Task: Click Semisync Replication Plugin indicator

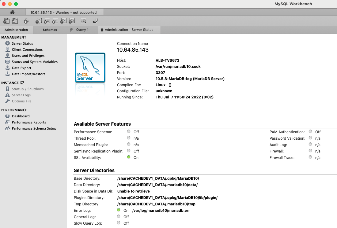Action: pos(129,151)
